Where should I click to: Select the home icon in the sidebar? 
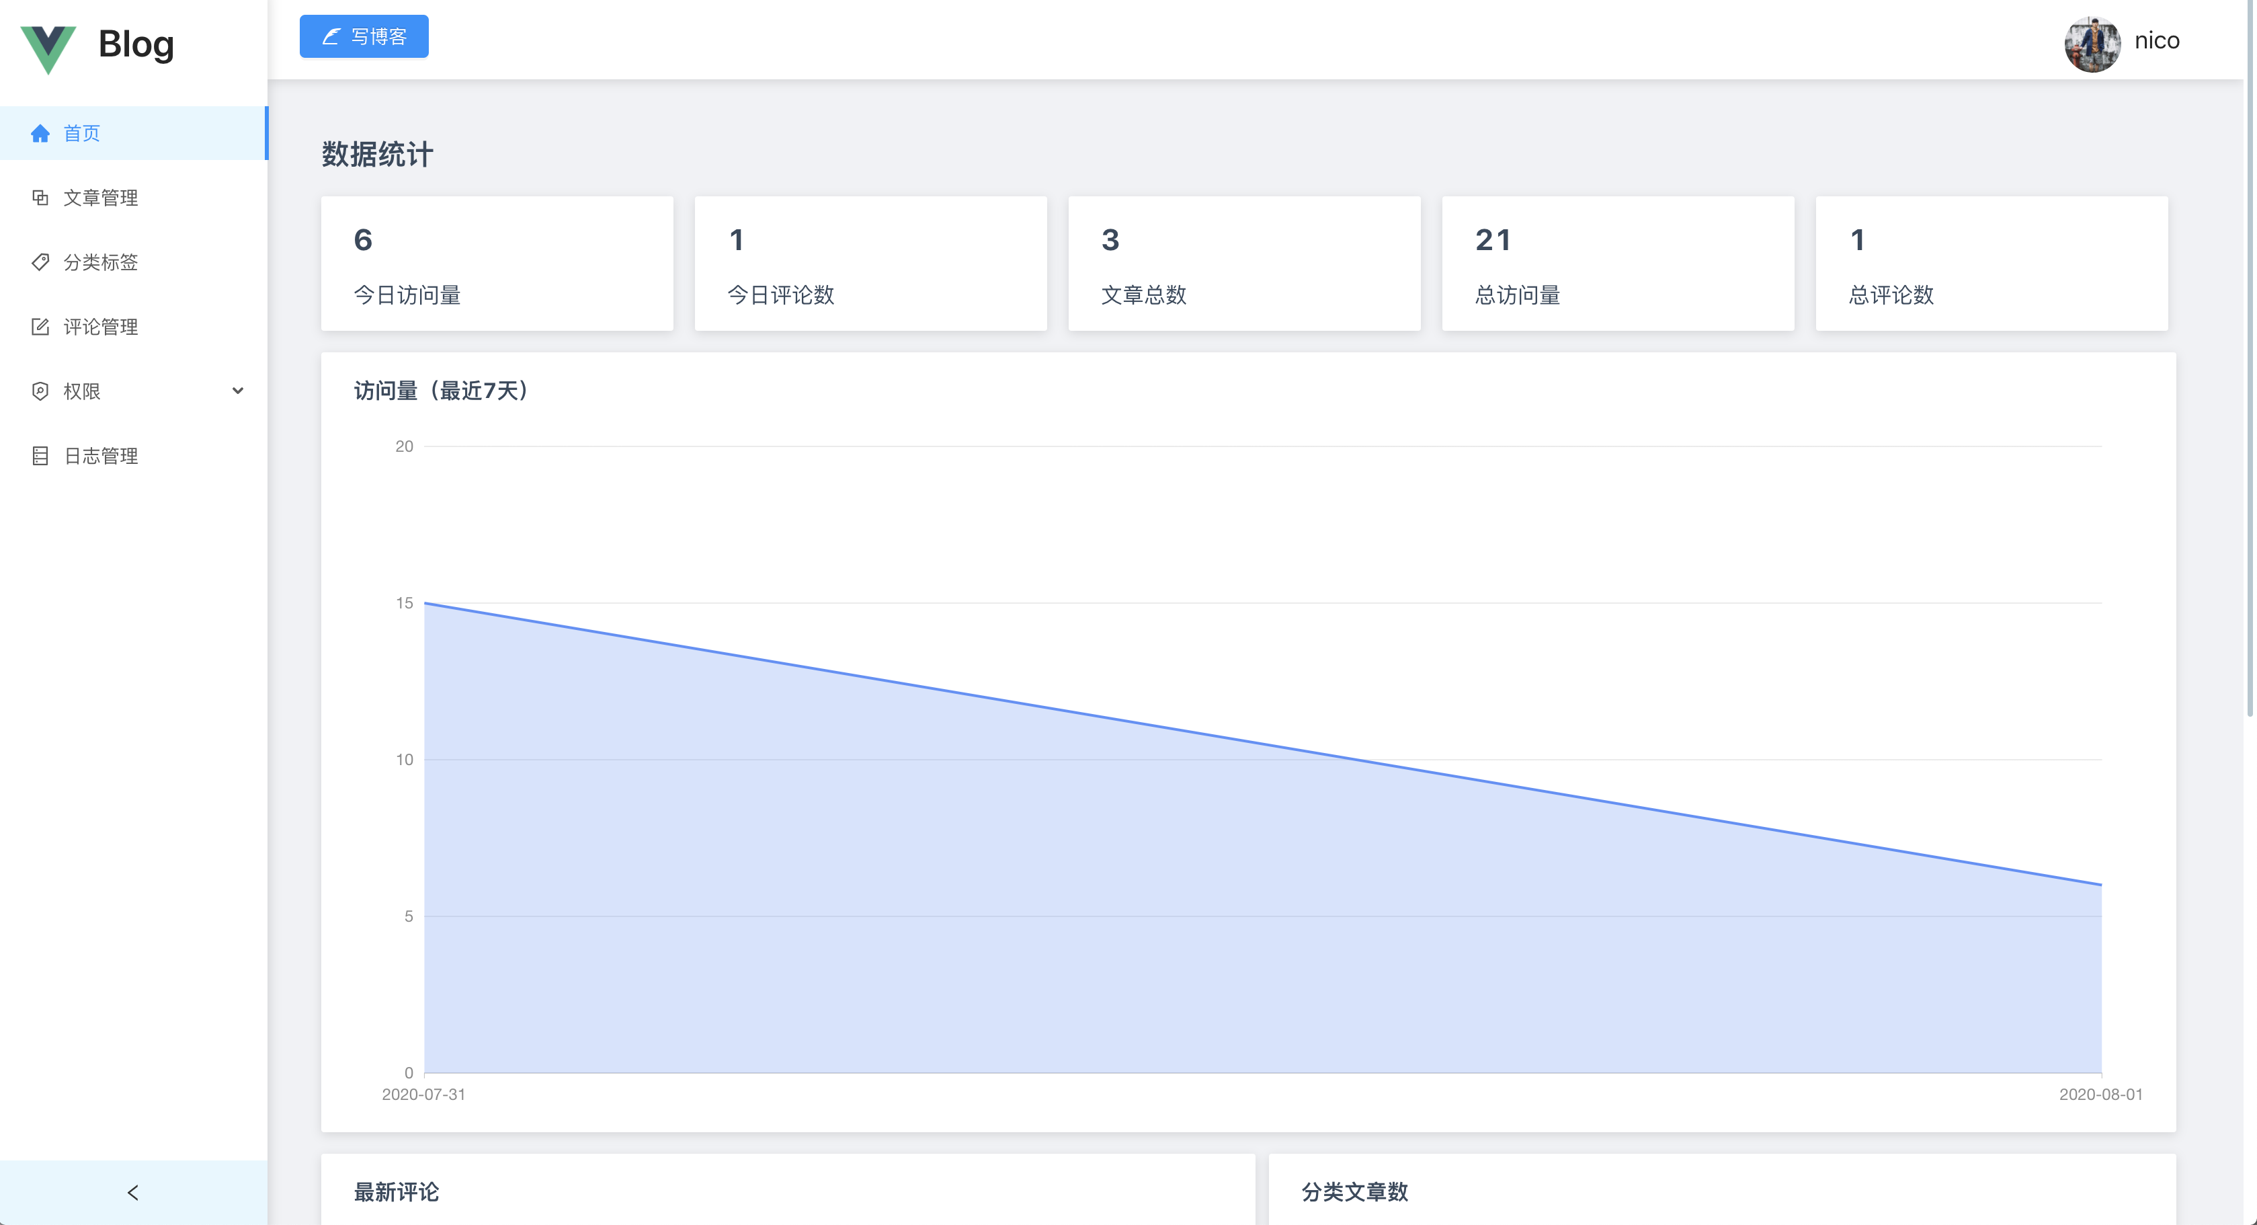40,133
